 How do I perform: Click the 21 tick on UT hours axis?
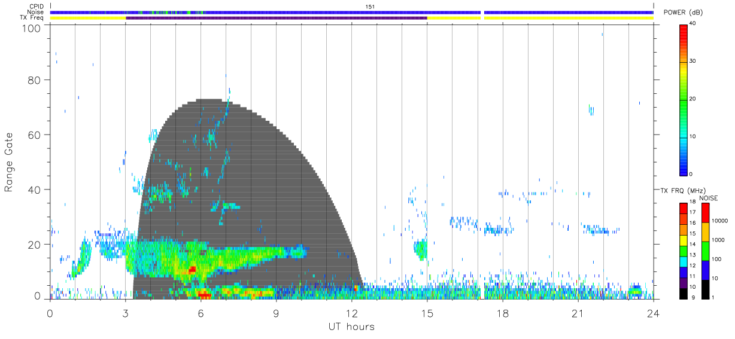578,313
